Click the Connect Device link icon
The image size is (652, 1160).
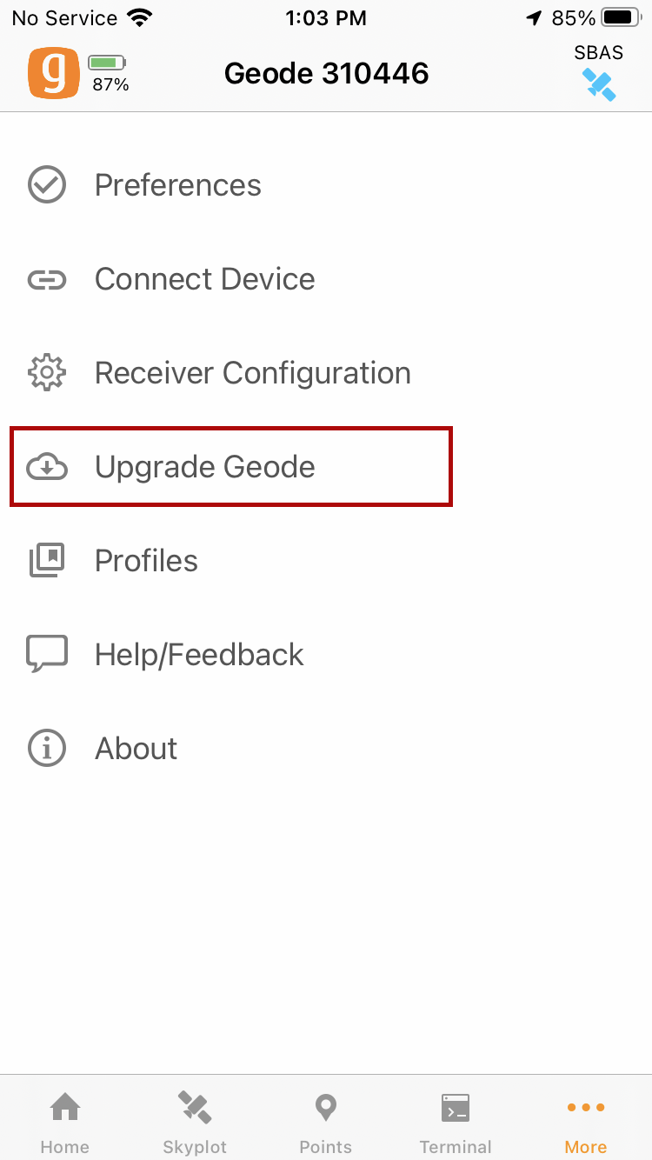(47, 279)
